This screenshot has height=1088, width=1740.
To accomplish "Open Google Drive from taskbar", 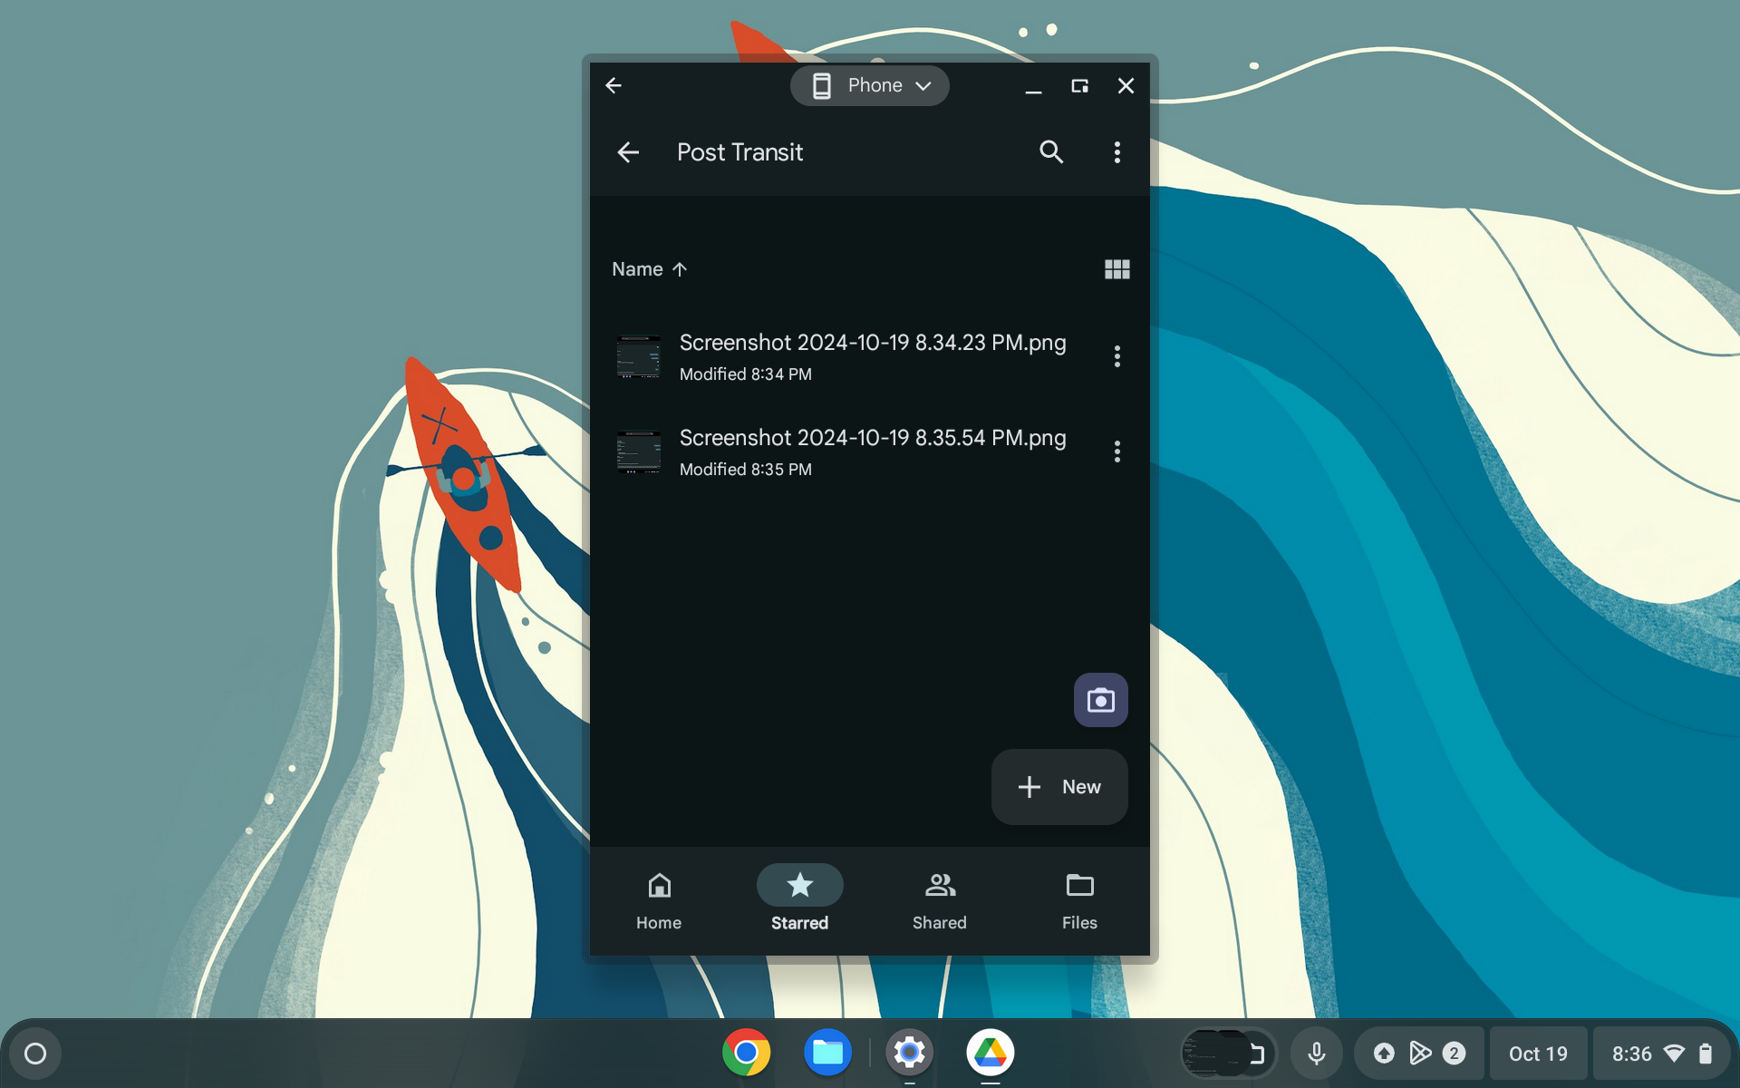I will (989, 1053).
